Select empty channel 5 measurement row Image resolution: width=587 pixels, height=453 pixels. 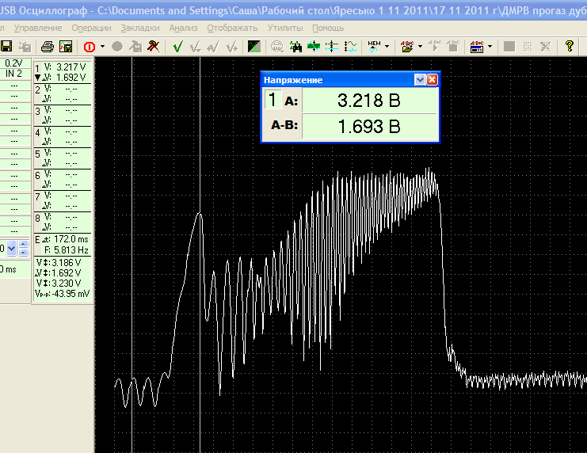63,158
